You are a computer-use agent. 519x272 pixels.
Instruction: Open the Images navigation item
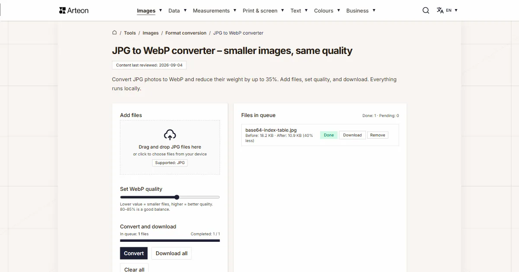pyautogui.click(x=146, y=11)
